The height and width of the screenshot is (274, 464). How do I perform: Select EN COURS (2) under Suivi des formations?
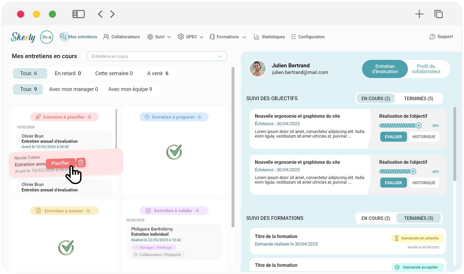click(376, 218)
